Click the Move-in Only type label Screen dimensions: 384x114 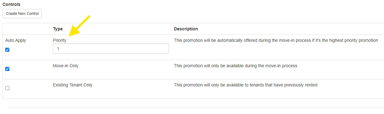(66, 66)
